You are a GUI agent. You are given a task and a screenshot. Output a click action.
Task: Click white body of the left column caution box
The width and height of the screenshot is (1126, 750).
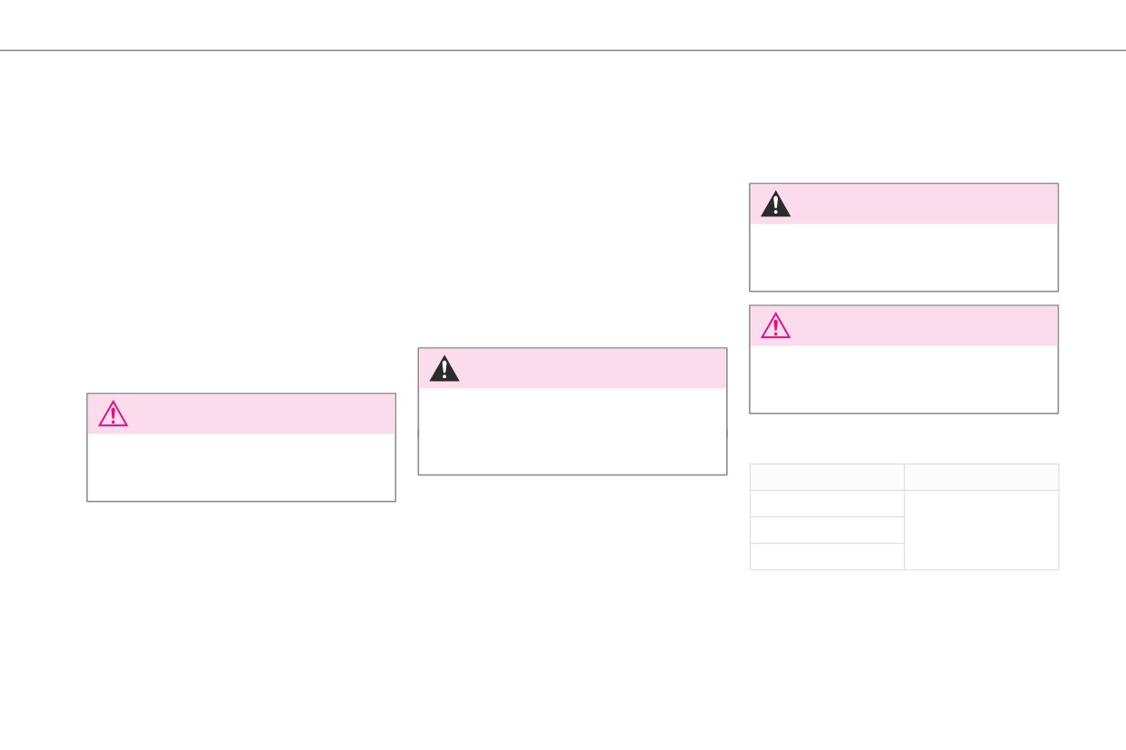click(x=241, y=467)
